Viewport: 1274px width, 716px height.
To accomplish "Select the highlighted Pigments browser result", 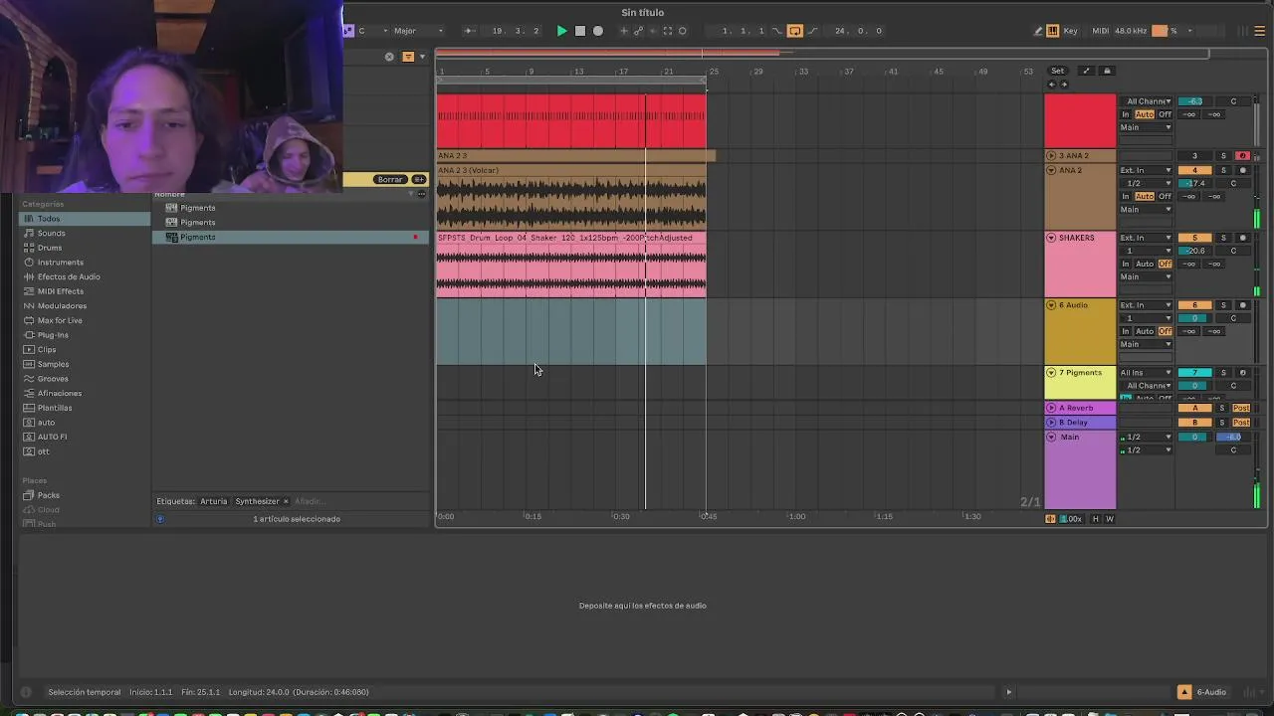I will click(x=291, y=237).
